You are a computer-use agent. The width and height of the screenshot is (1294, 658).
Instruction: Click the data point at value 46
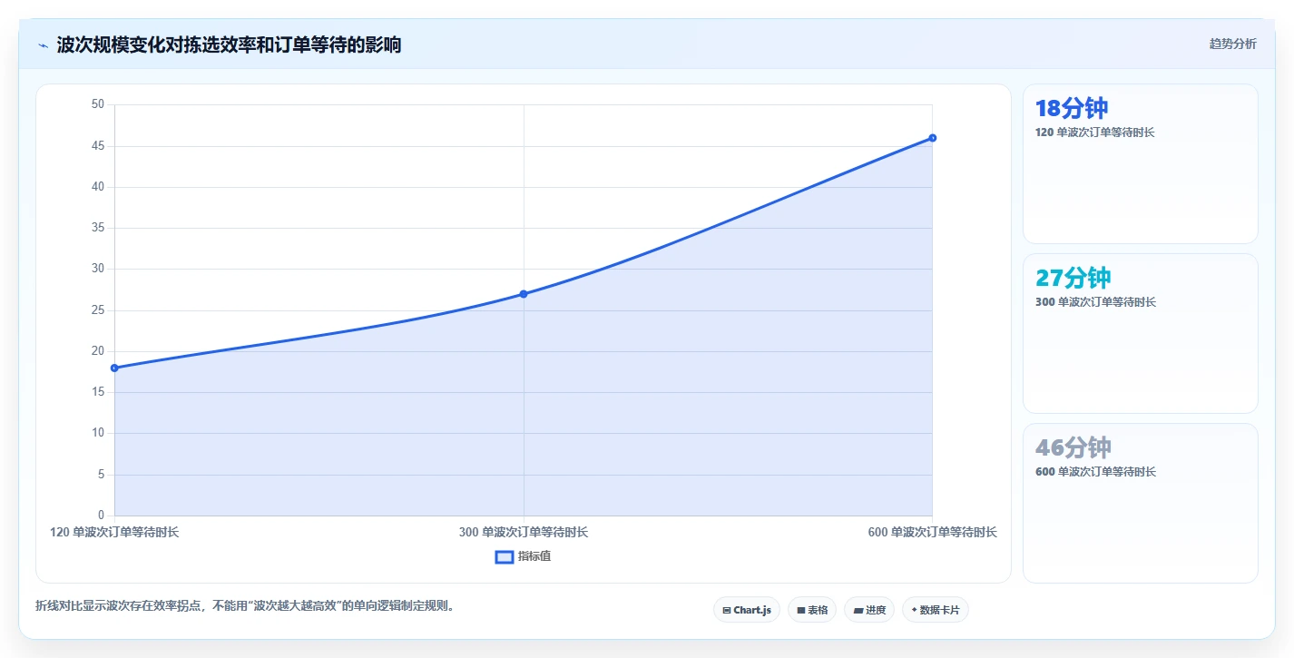[x=933, y=138]
